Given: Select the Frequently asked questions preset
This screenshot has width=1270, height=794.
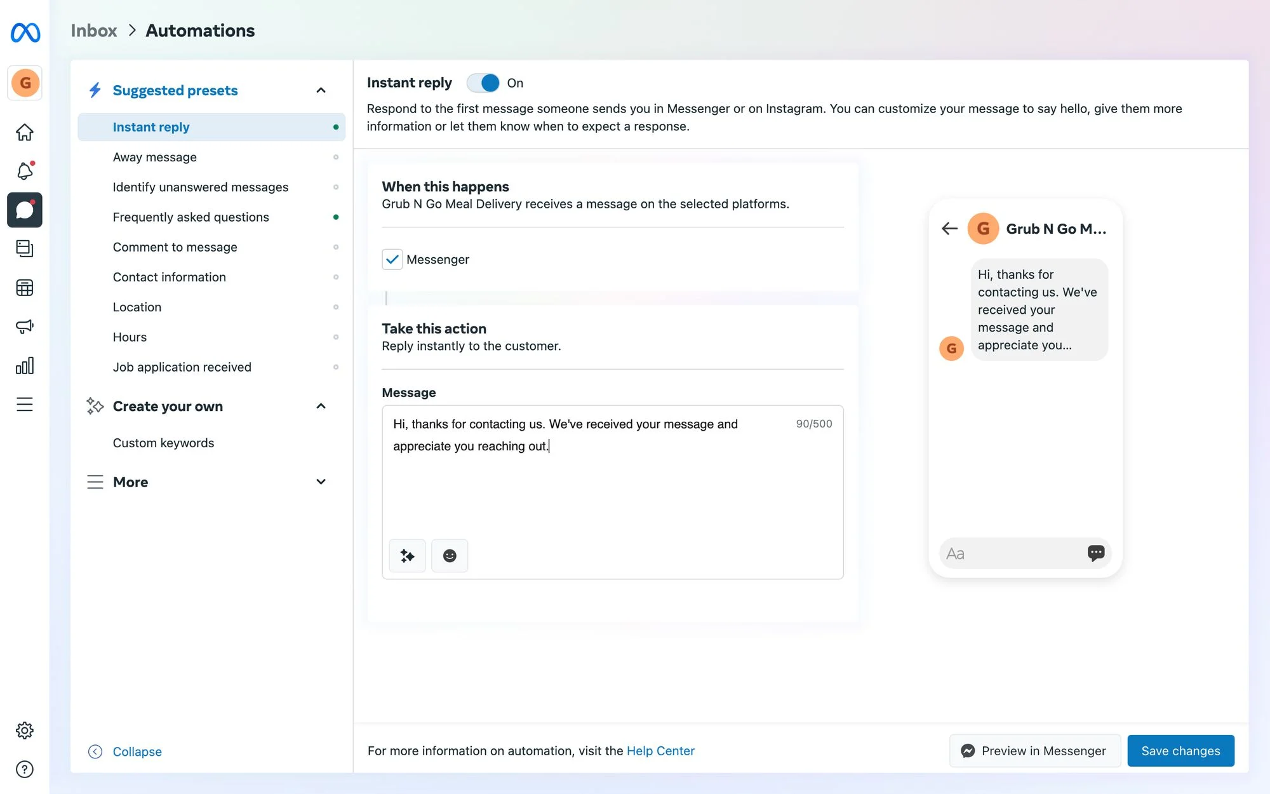Looking at the screenshot, I should (190, 217).
